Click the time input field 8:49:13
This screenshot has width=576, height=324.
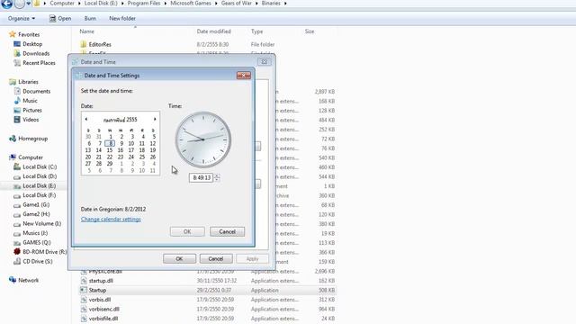(201, 178)
